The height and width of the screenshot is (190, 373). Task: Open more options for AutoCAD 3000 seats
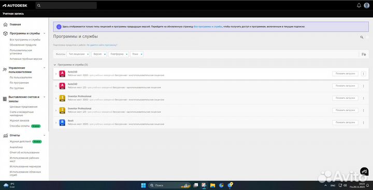click(x=363, y=74)
